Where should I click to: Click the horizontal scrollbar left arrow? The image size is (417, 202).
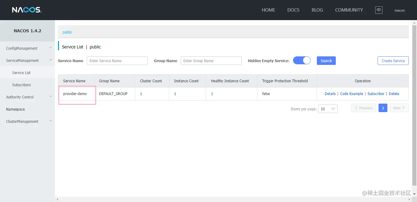click(x=57, y=200)
